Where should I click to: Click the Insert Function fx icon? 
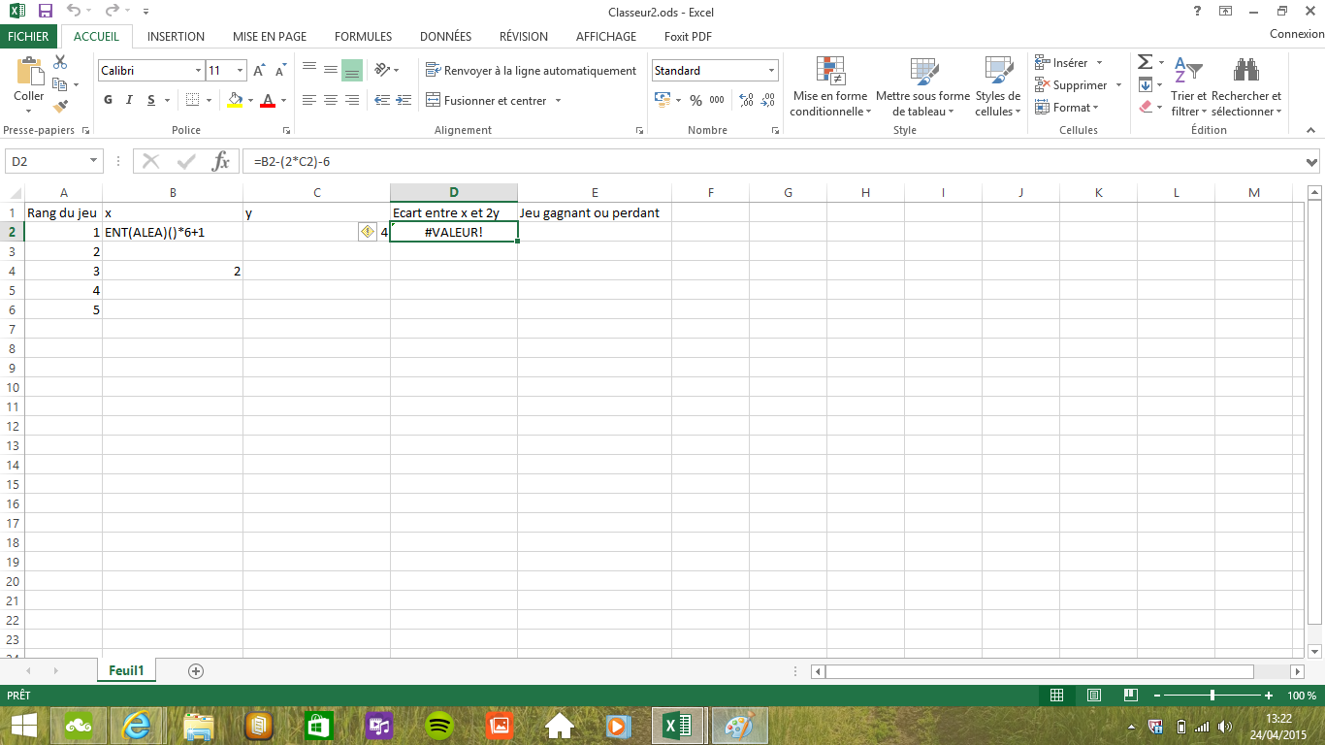(221, 161)
